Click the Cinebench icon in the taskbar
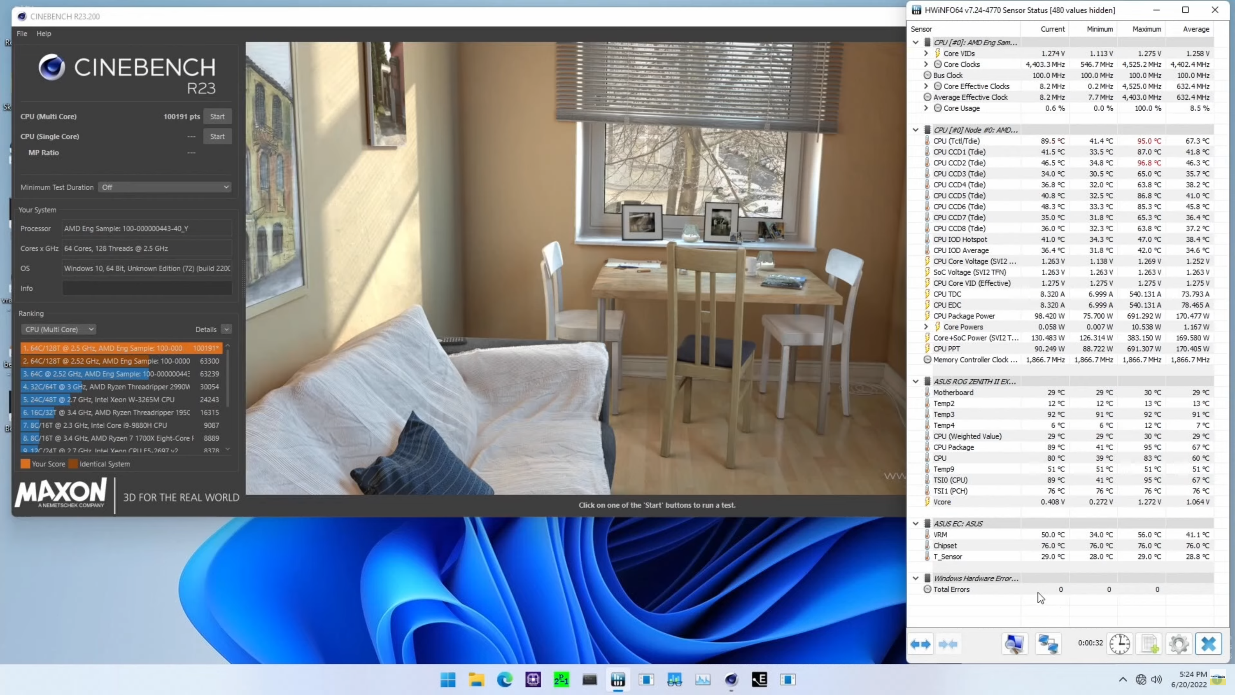Image resolution: width=1235 pixels, height=695 pixels. [x=731, y=680]
